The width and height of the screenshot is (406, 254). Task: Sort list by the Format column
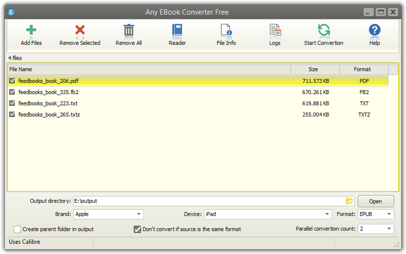click(363, 69)
